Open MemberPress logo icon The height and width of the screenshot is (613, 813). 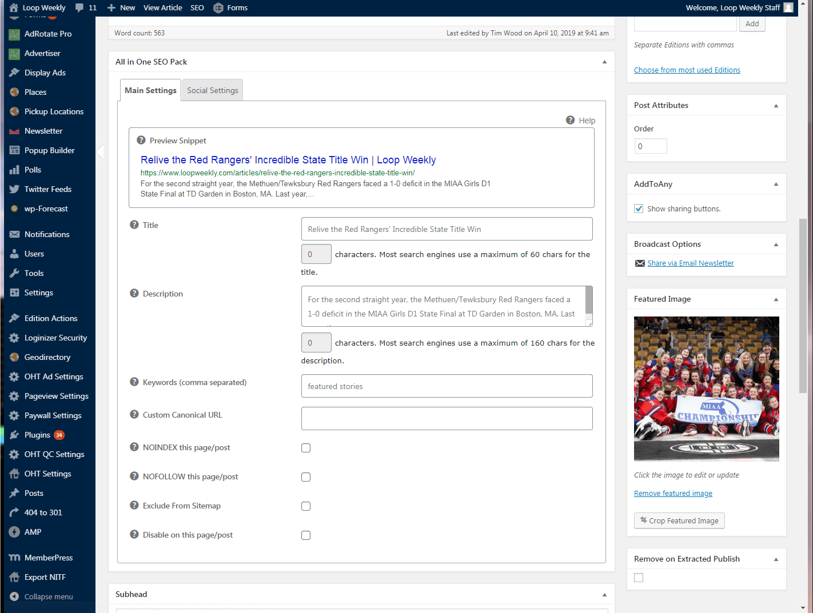point(14,558)
